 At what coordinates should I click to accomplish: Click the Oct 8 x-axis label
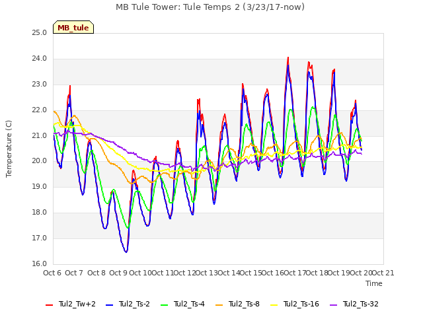(96, 273)
